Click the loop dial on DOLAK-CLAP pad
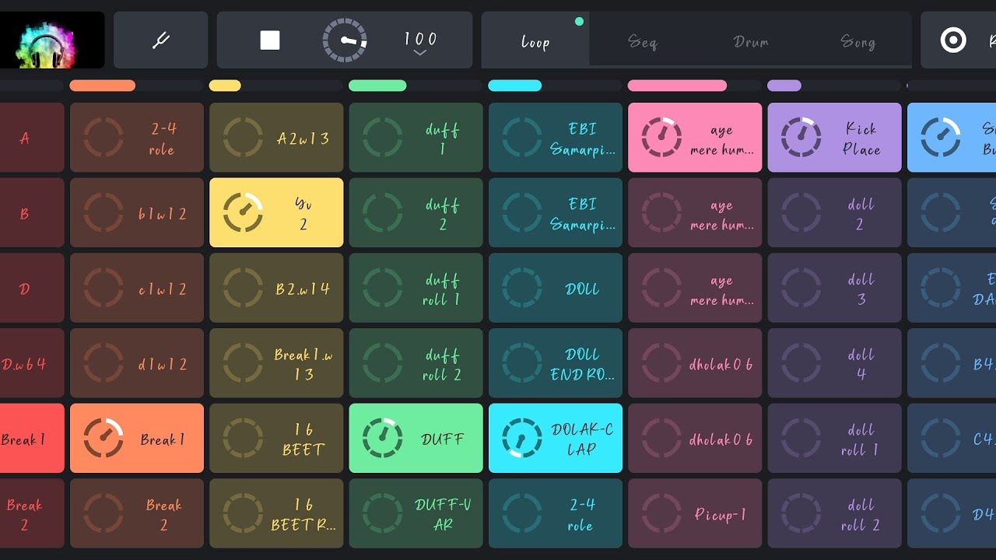 pos(522,438)
